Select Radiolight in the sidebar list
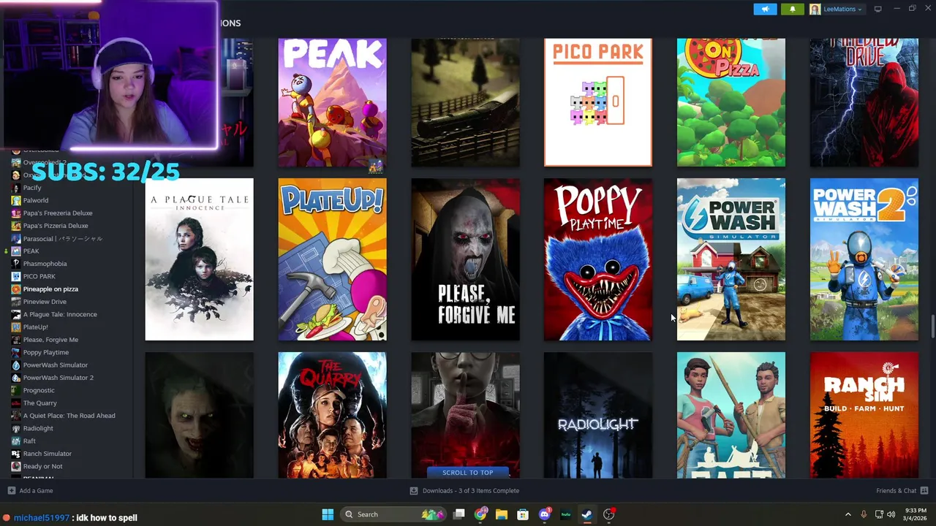Viewport: 936px width, 526px height. [38, 428]
